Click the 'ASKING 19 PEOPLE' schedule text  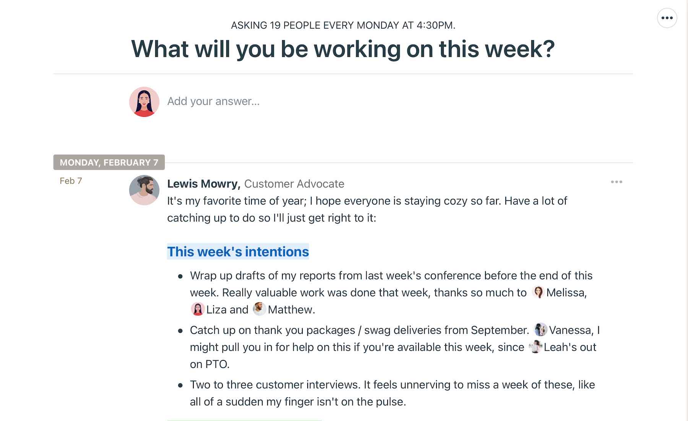click(343, 25)
